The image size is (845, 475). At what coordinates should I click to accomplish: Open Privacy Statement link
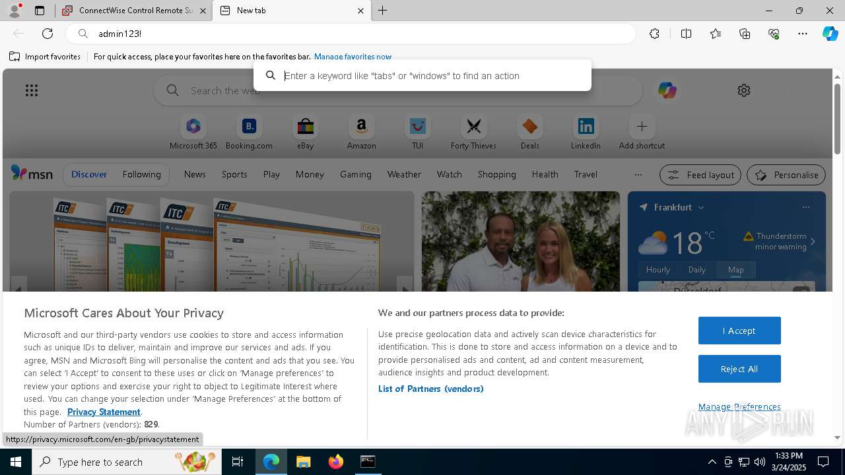coord(104,412)
